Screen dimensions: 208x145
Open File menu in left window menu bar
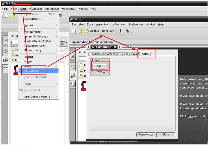[x=6, y=9]
